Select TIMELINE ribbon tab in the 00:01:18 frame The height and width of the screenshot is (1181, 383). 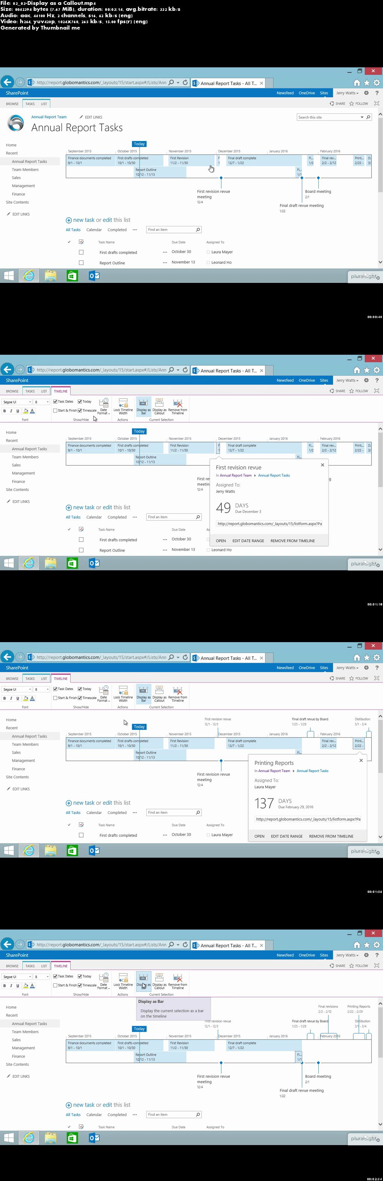pyautogui.click(x=61, y=391)
